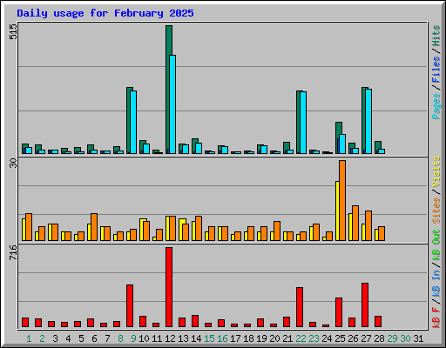Click day label 25 on the x-axis
The height and width of the screenshot is (348, 446).
[340, 338]
